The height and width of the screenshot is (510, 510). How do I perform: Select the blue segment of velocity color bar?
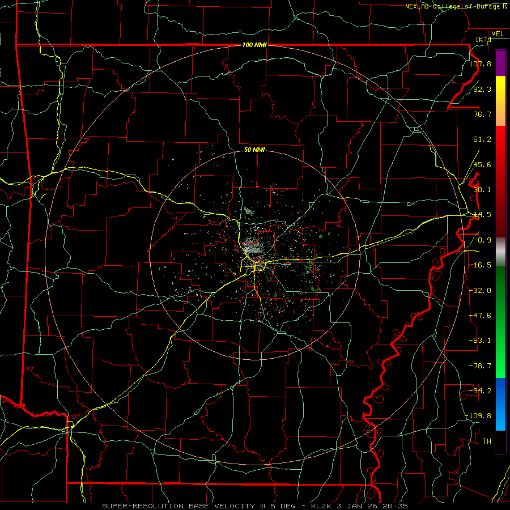[500, 404]
